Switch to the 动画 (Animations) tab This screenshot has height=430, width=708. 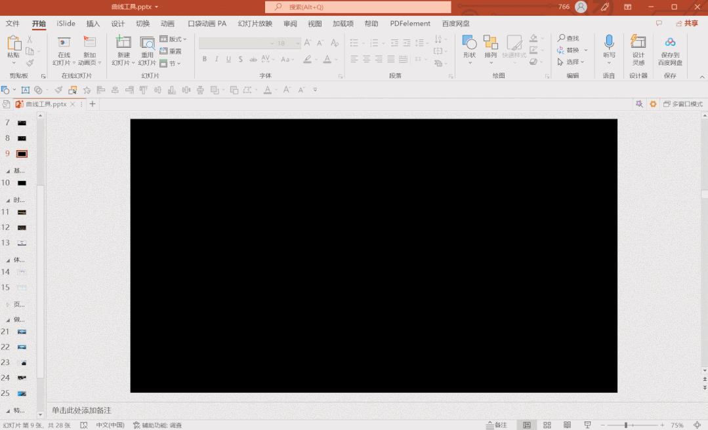click(167, 24)
